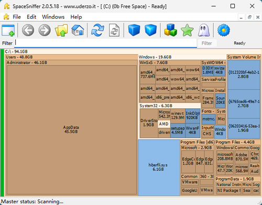
Task: Open the Help menu
Action: coord(76,17)
